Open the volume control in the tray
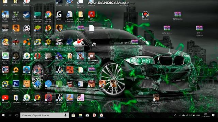 click(190, 115)
